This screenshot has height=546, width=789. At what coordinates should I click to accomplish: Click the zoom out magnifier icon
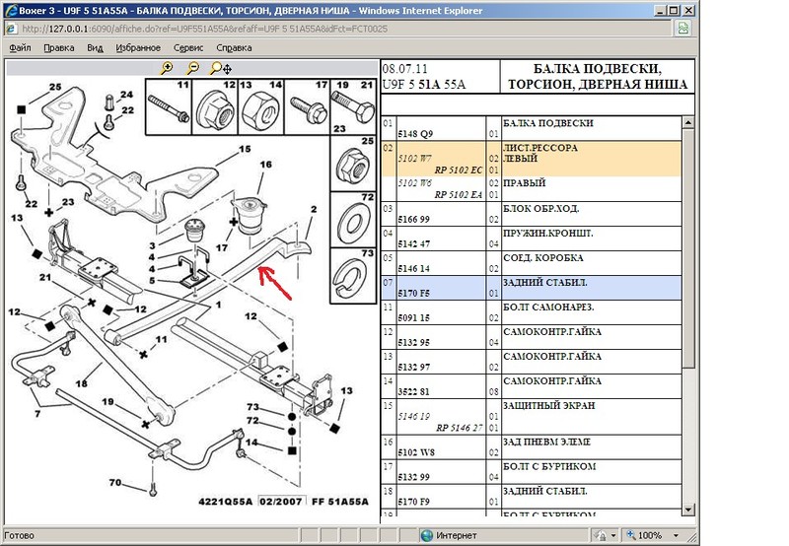192,68
